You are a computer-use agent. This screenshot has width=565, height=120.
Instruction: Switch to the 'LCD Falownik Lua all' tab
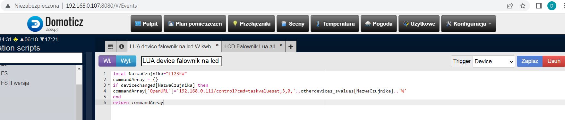click(x=250, y=47)
